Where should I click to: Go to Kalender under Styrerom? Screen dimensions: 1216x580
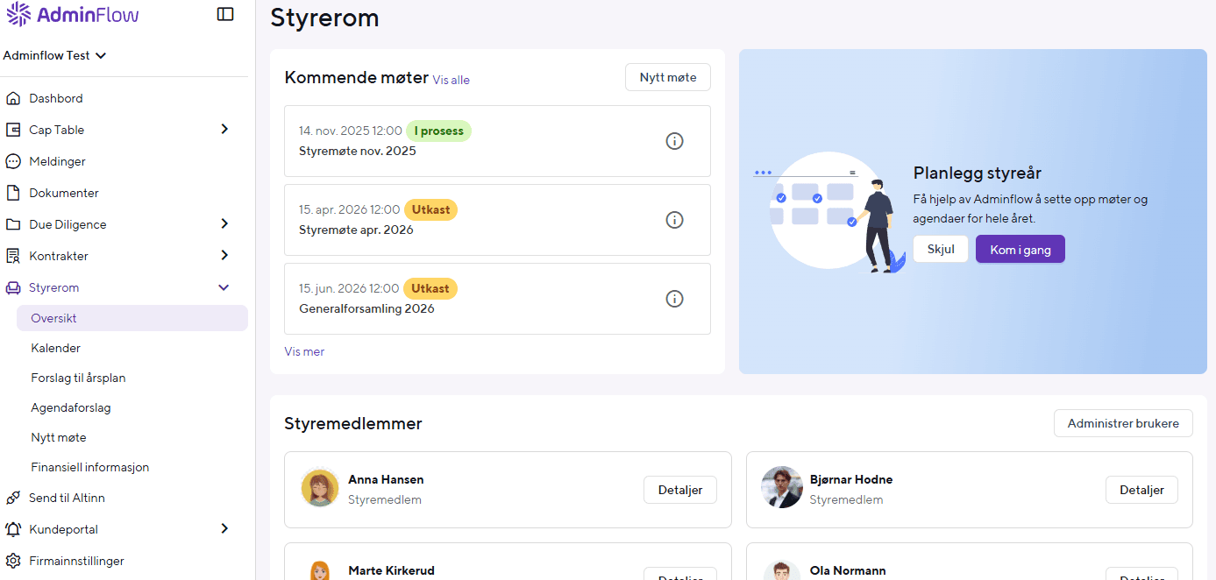click(x=55, y=348)
